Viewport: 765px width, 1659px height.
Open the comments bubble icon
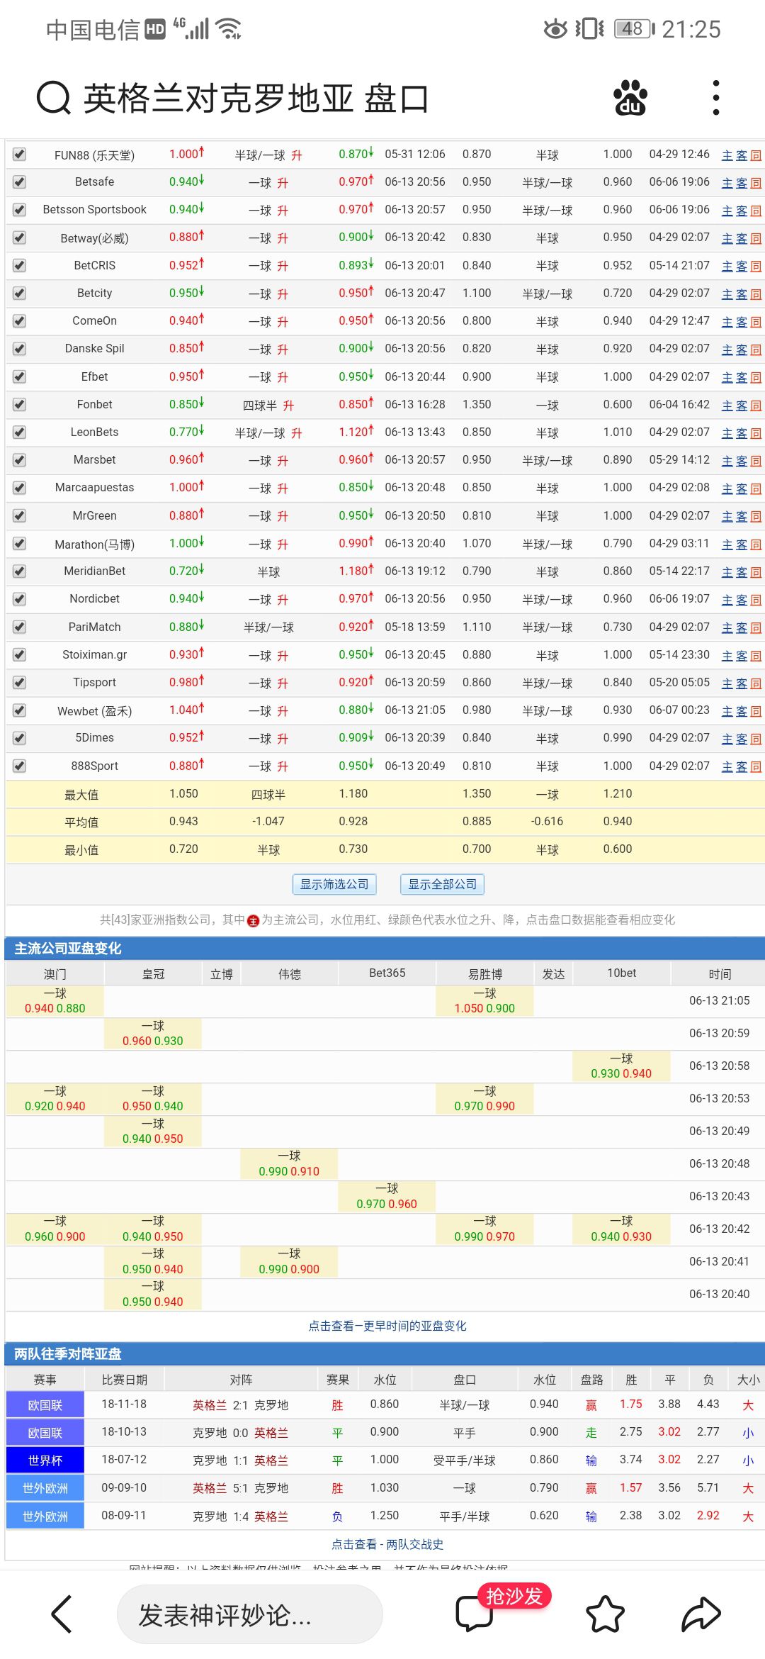tap(474, 1614)
